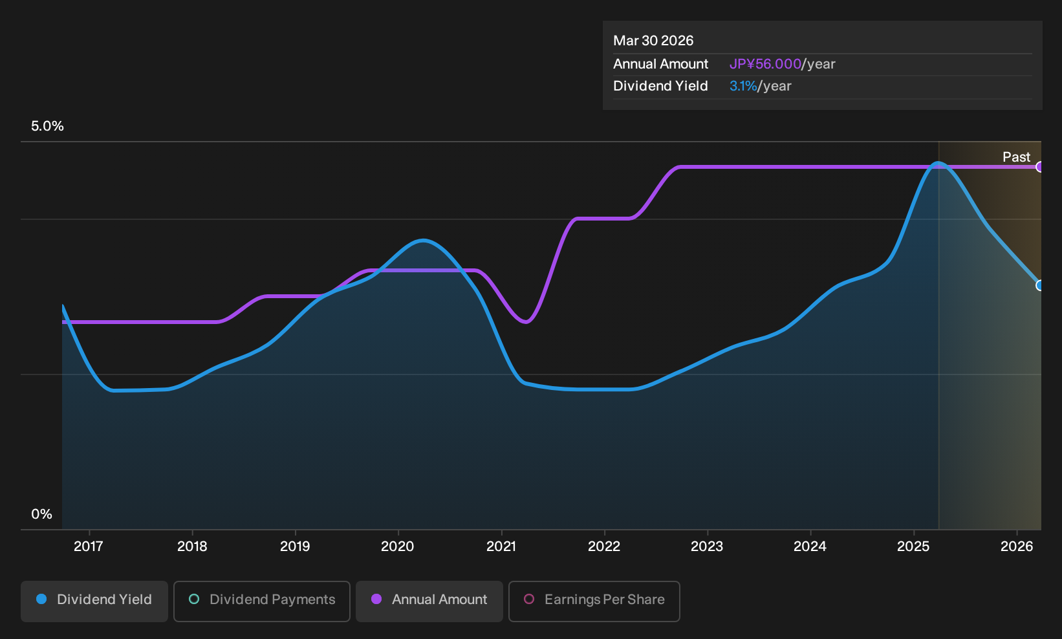This screenshot has width=1062, height=639.
Task: Click the JP¥56.000 annual amount value
Action: pos(765,64)
